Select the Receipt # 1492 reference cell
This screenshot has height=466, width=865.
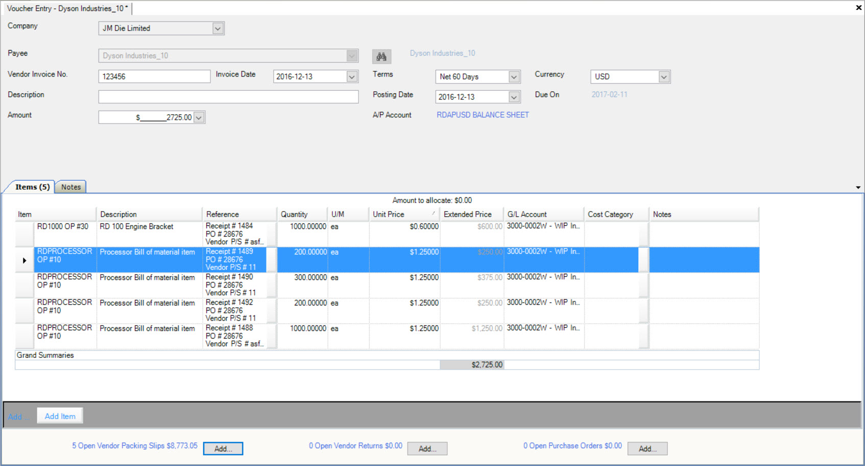click(235, 310)
